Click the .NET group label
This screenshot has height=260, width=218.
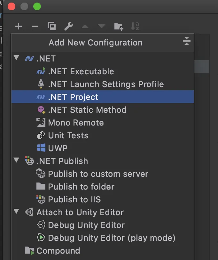click(x=46, y=59)
